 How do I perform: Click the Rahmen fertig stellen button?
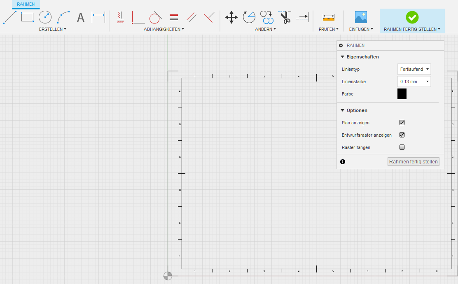click(x=413, y=162)
